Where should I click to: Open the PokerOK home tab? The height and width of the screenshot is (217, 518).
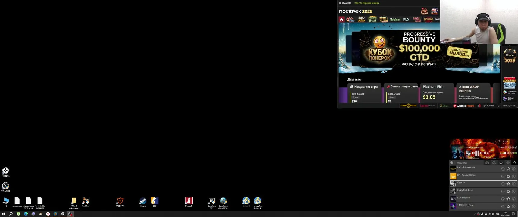click(x=341, y=20)
